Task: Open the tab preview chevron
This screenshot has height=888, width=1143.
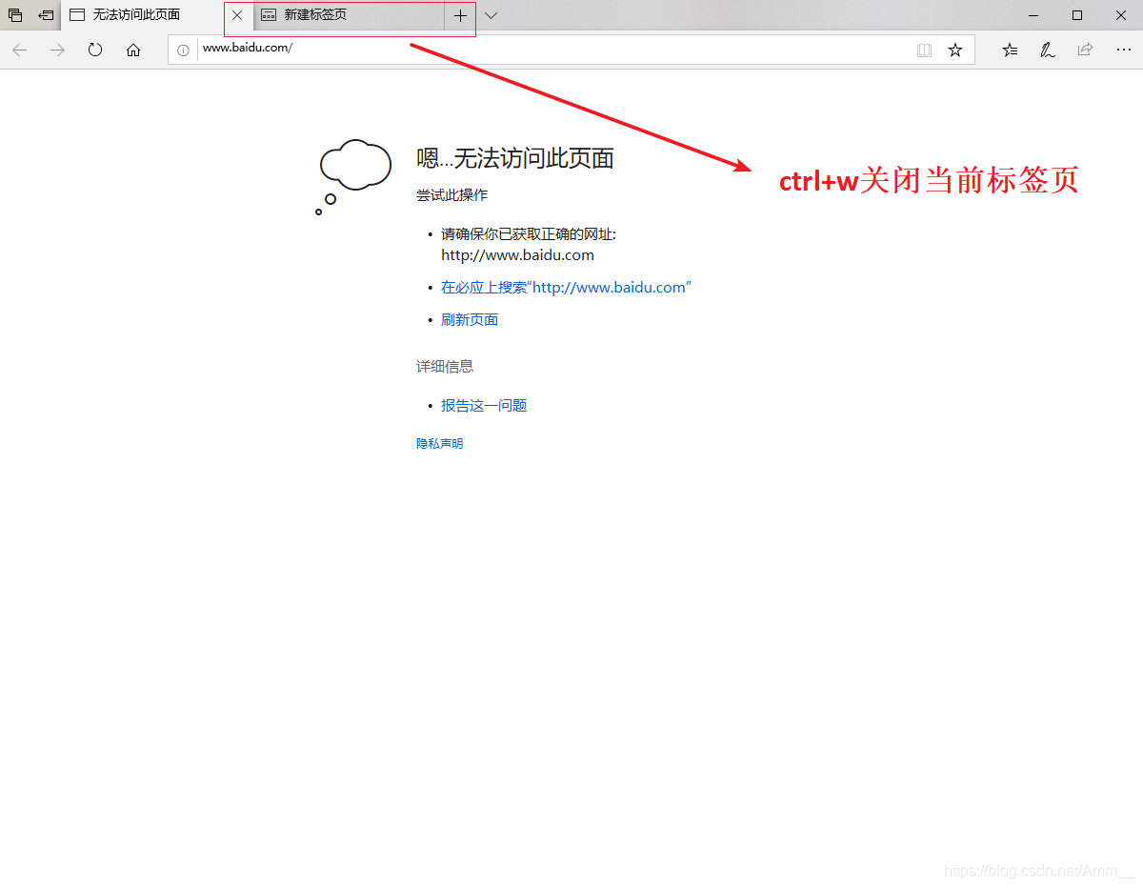Action: [491, 15]
